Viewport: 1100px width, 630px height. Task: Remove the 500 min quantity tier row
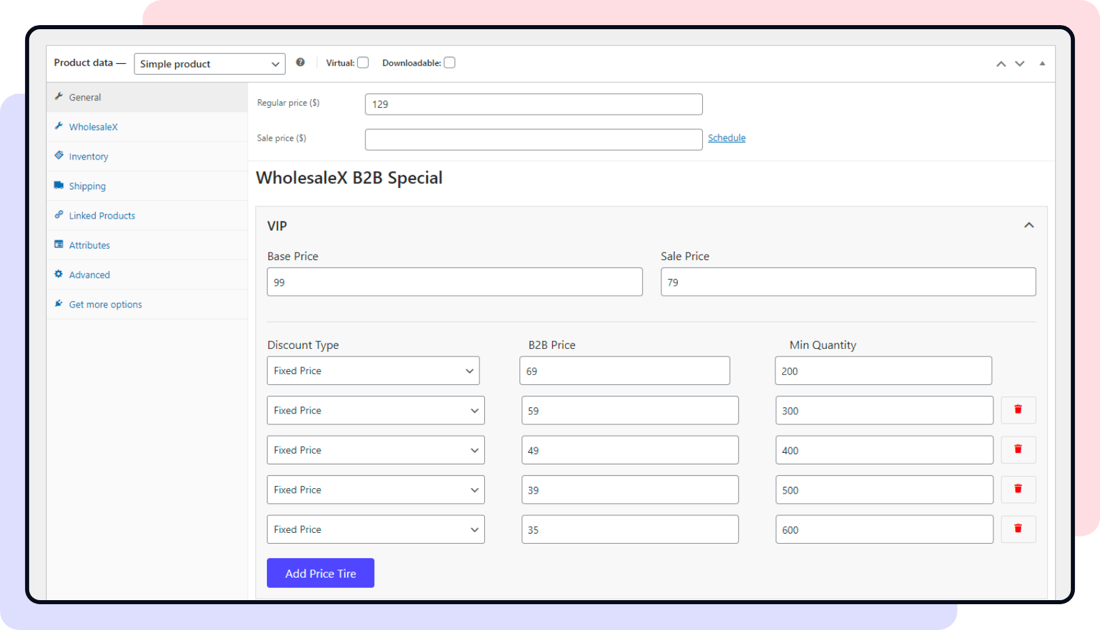click(x=1018, y=489)
